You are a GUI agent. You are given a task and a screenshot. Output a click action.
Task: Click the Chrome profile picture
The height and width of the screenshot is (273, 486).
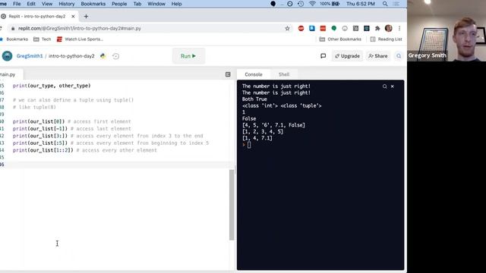point(388,29)
